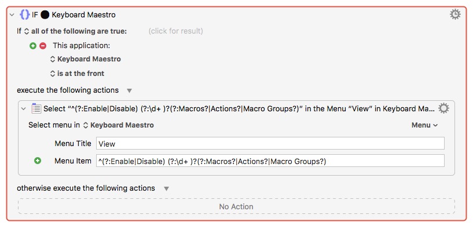Add a submenu item using green plus beside Menu Item
The height and width of the screenshot is (229, 473).
38,161
